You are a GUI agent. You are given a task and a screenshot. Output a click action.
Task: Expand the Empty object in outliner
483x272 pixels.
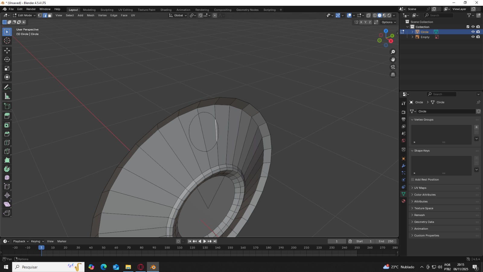click(x=412, y=37)
